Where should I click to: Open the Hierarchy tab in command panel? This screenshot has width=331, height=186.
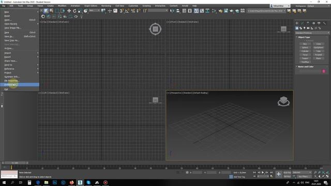coord(308,23)
